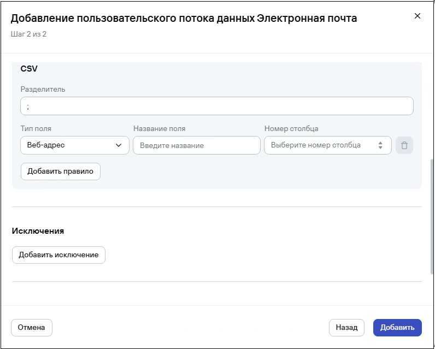Image resolution: width=435 pixels, height=349 pixels.
Task: Open the Номер столбца selector
Action: pyautogui.click(x=328, y=145)
